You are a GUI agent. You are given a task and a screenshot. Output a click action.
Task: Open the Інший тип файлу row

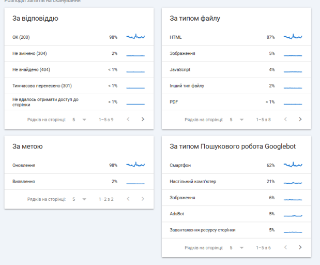click(236, 86)
